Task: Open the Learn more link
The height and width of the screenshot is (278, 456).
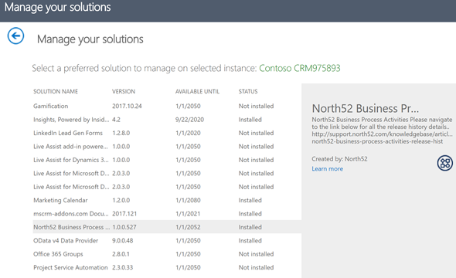Action: tap(327, 169)
